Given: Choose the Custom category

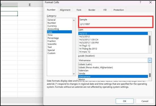Looking at the screenshot, I should click(x=59, y=53).
